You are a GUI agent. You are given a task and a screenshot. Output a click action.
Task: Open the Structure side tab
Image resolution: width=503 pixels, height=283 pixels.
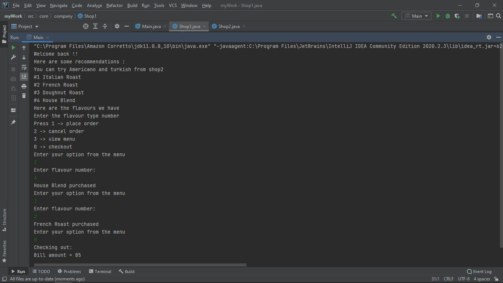click(x=4, y=220)
